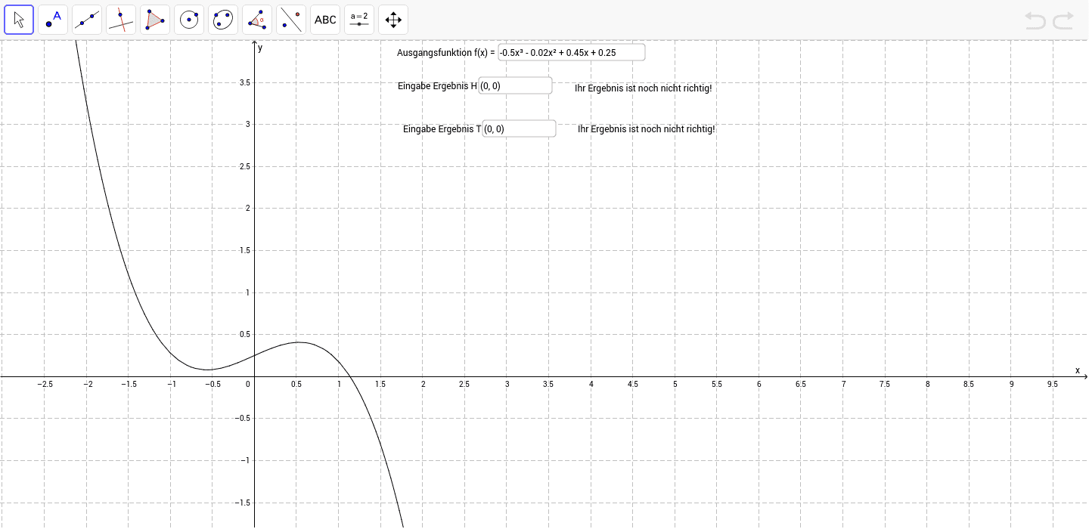Select the Move arrow tool

click(x=19, y=20)
